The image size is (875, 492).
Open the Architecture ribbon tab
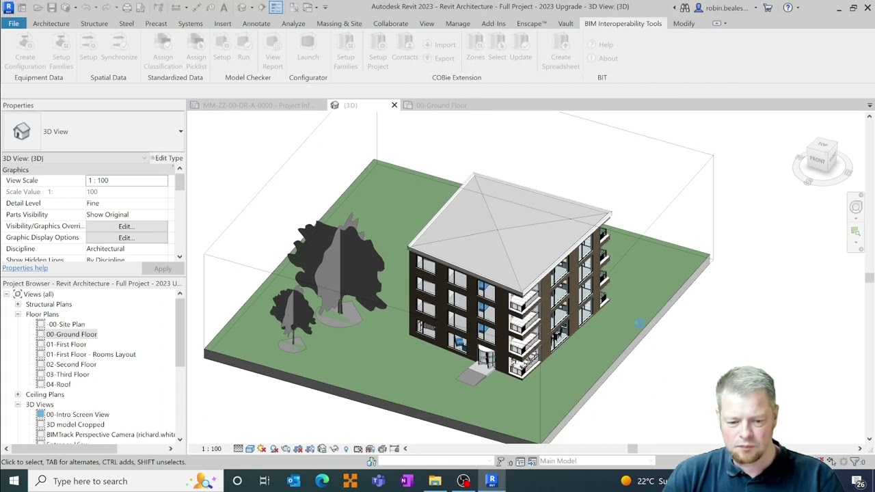tap(51, 23)
